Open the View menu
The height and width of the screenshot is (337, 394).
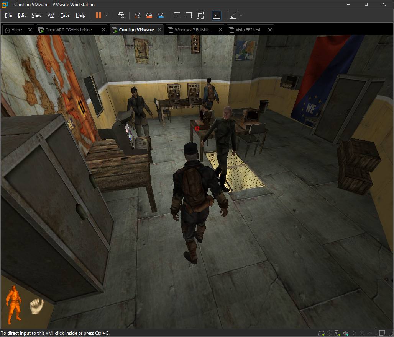coord(36,15)
